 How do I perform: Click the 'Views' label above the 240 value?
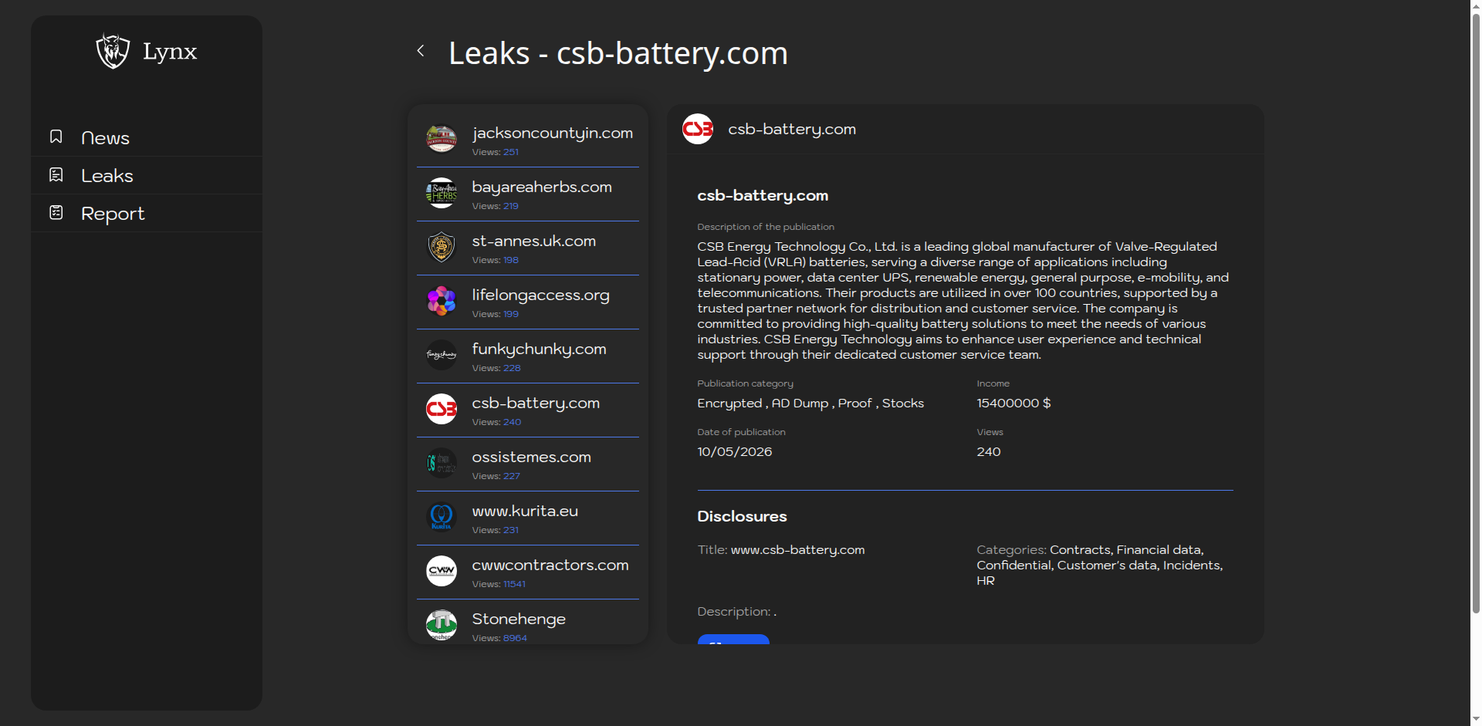click(x=990, y=432)
